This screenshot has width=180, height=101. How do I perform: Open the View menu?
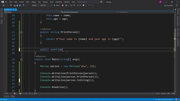(16, 2)
